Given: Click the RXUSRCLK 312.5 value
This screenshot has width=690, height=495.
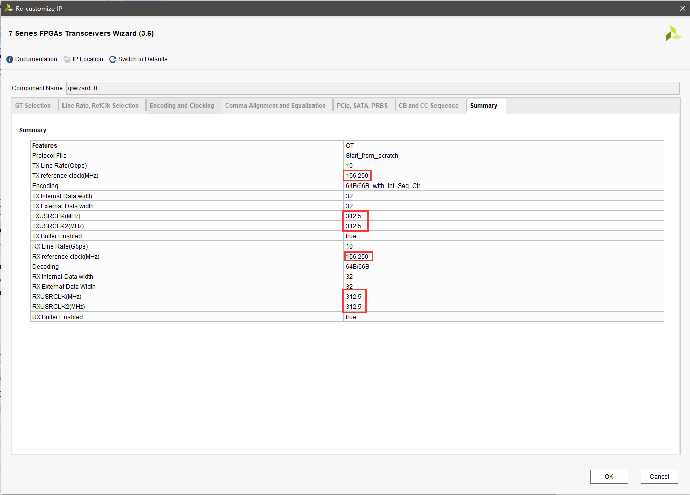Looking at the screenshot, I should pyautogui.click(x=353, y=297).
